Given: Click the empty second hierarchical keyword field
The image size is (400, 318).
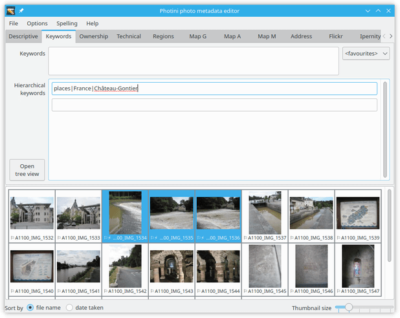Looking at the screenshot, I should coord(214,105).
